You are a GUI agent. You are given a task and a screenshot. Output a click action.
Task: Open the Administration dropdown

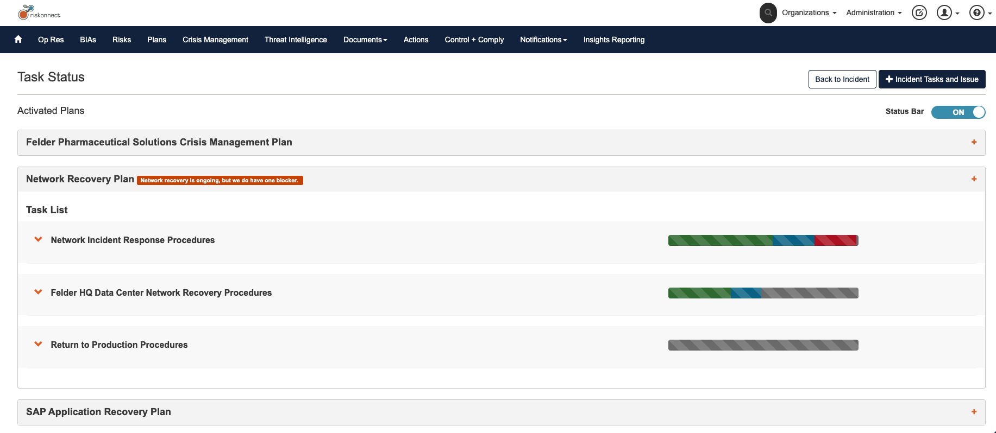874,12
